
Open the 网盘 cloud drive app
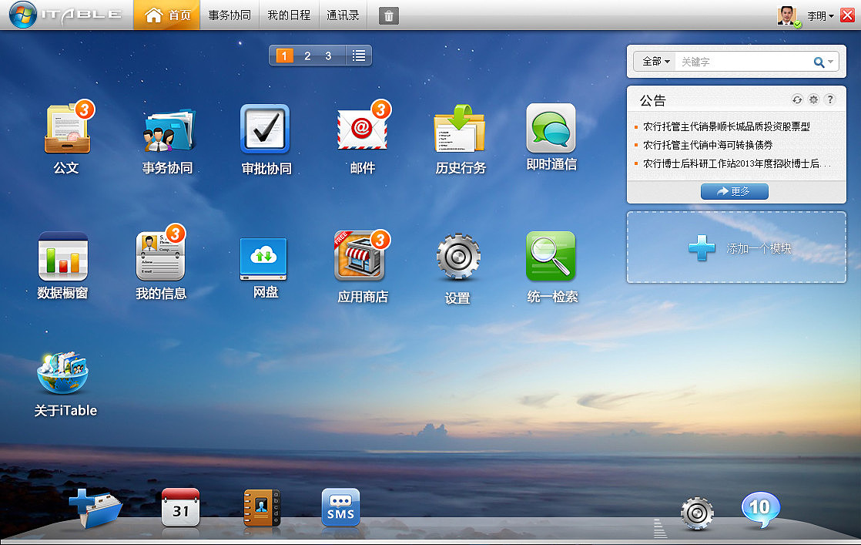tap(263, 259)
